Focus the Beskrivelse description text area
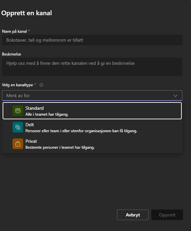 point(92,67)
